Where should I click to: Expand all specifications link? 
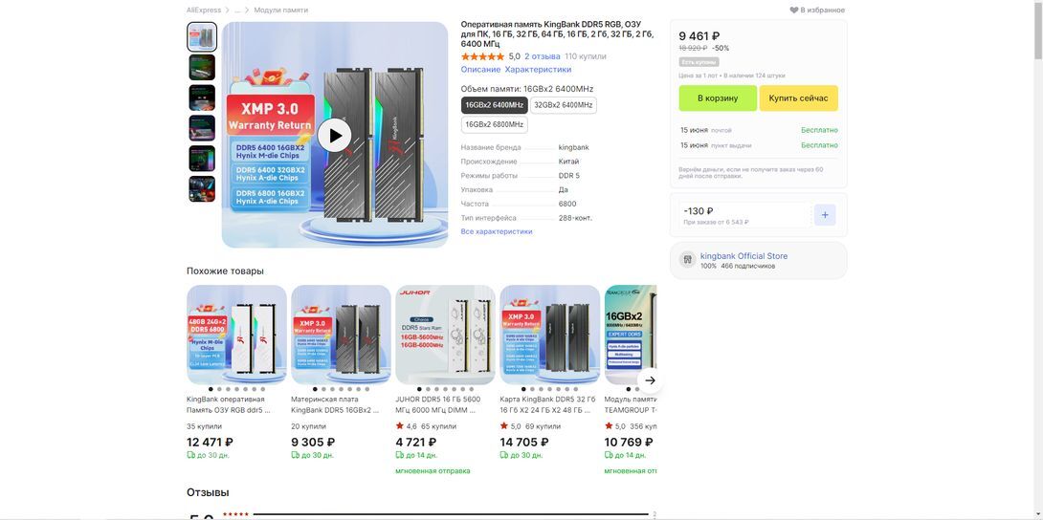[496, 231]
